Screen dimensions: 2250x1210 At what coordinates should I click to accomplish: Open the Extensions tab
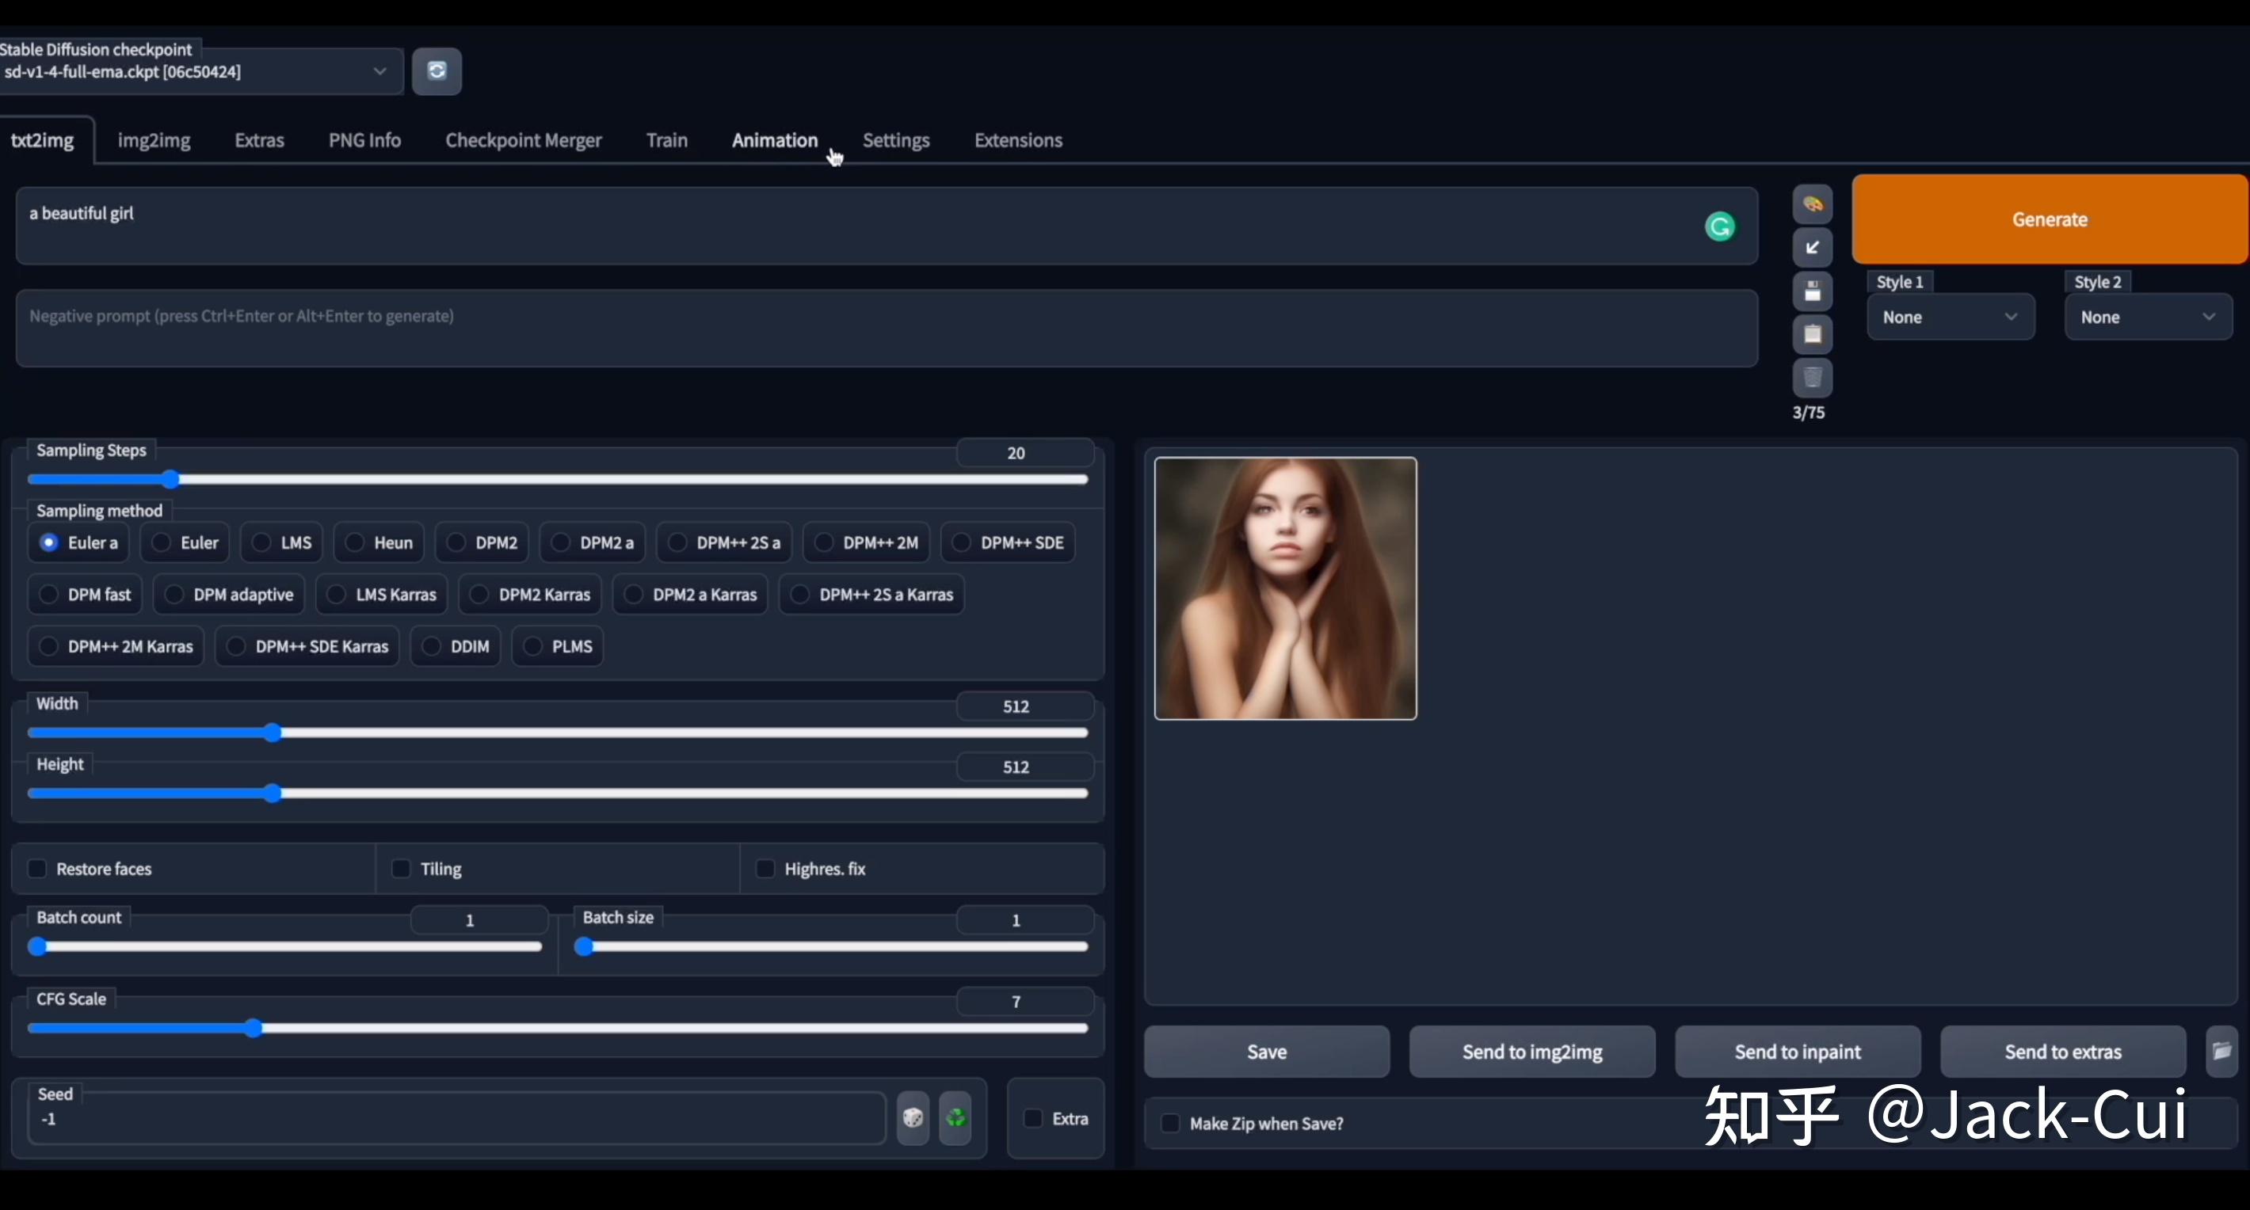[1017, 140]
